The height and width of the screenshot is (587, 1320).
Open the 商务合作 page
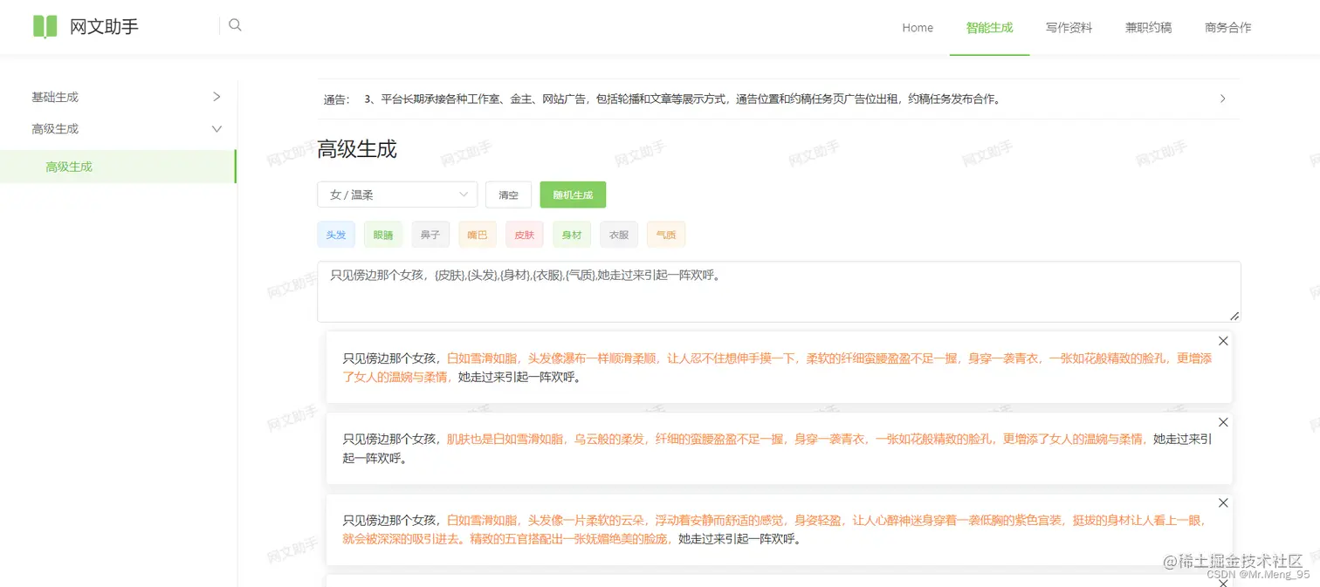point(1227,27)
